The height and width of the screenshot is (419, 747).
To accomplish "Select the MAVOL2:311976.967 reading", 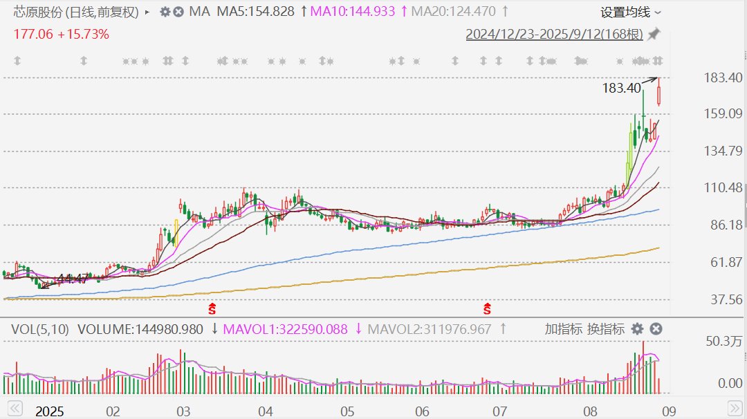I will [430, 329].
